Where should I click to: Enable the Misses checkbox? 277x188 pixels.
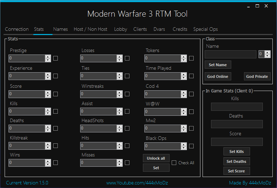tap(127, 163)
